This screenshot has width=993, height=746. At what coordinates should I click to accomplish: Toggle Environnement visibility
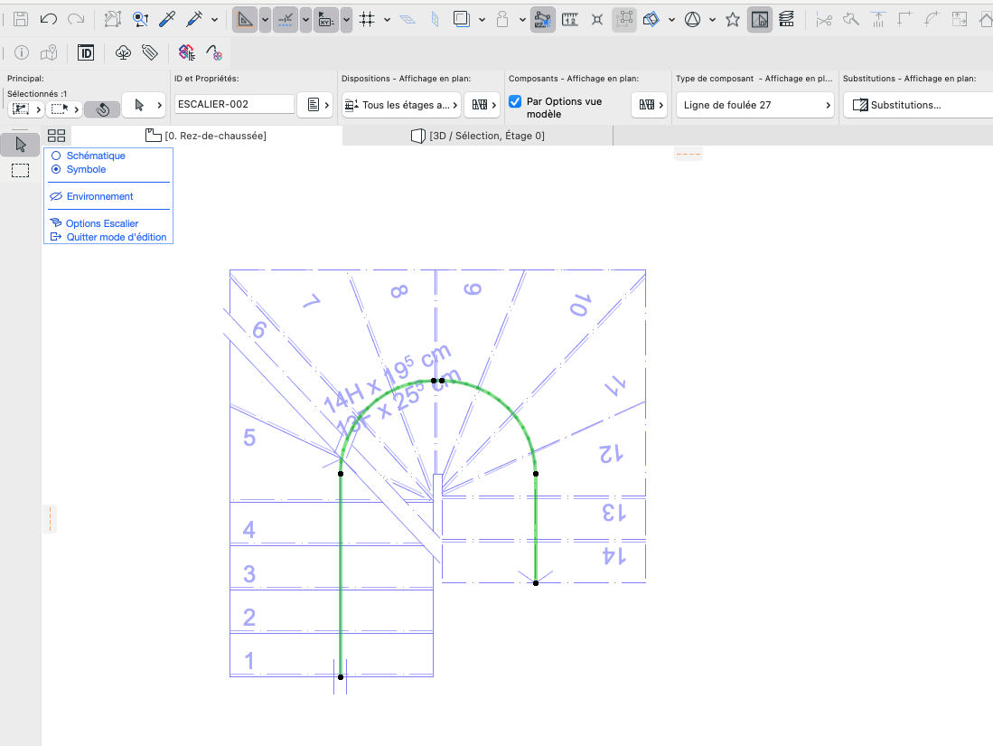(92, 196)
